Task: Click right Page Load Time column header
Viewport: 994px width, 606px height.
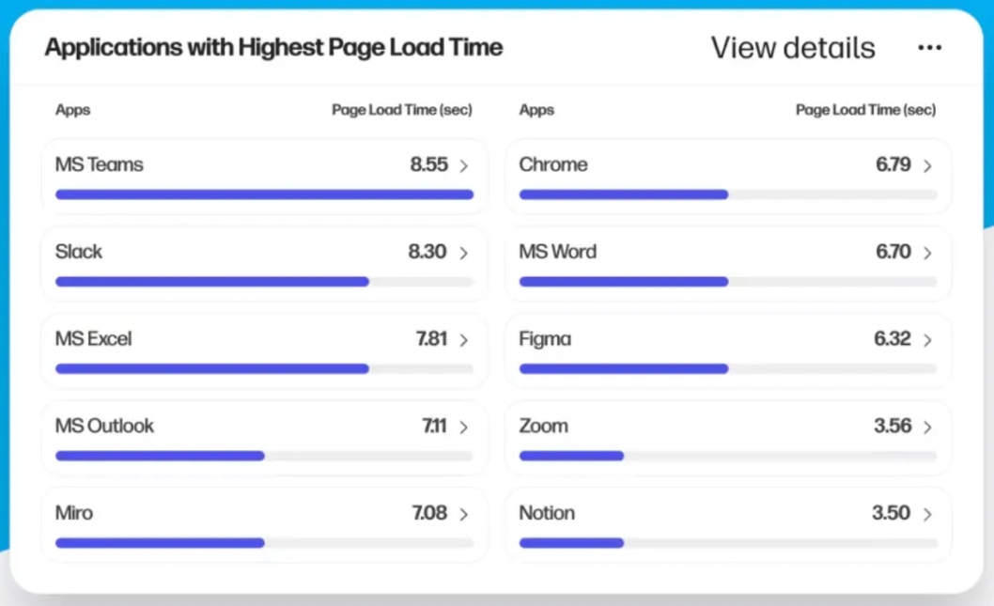Action: 865,110
